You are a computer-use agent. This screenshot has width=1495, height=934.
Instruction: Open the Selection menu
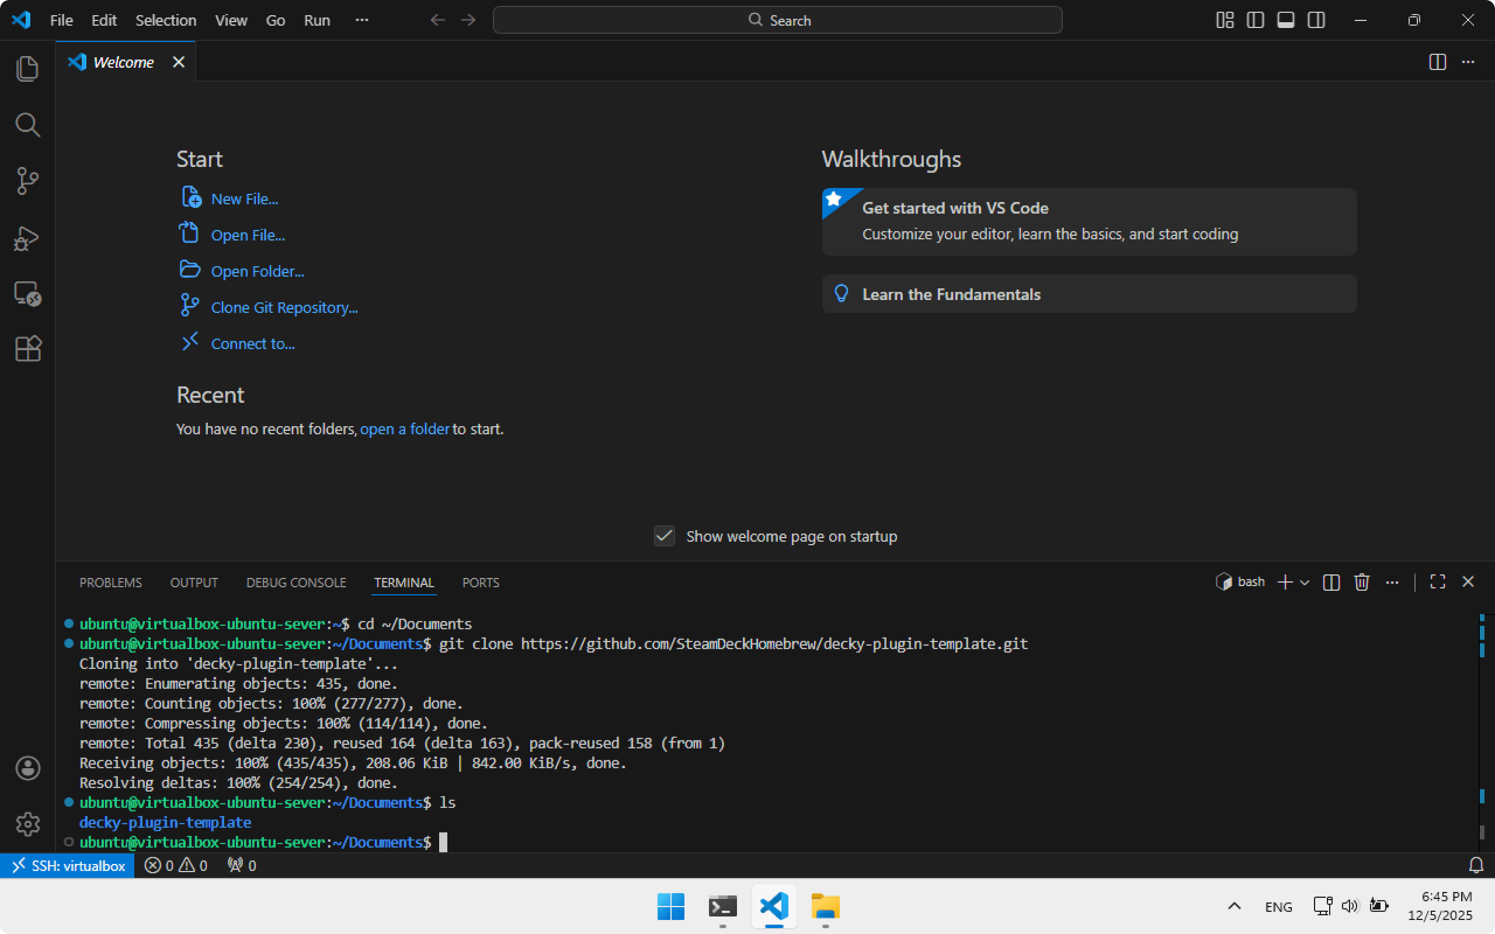(x=166, y=20)
